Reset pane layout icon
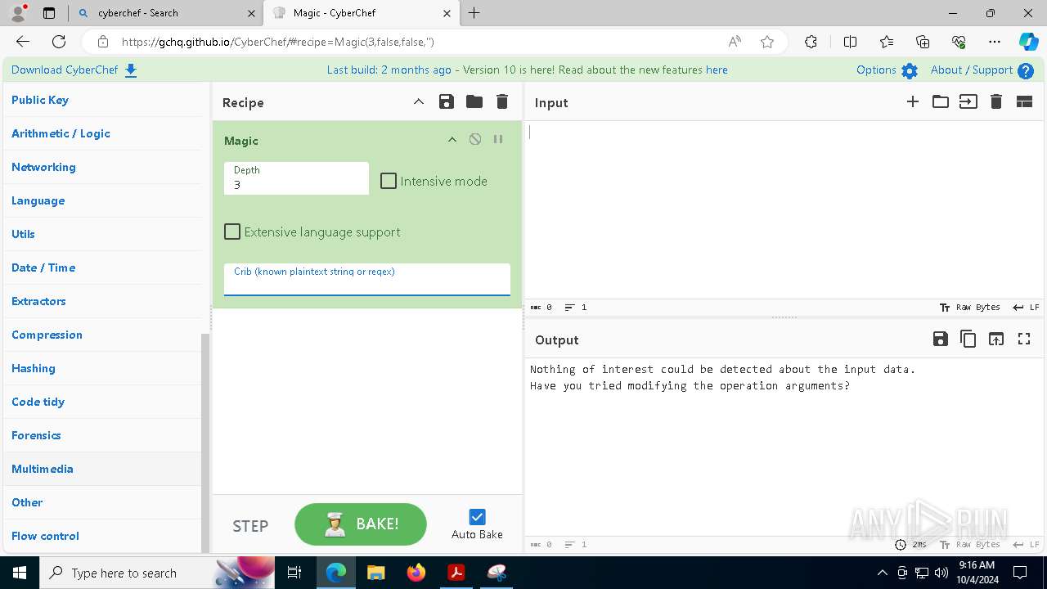This screenshot has height=589, width=1047. pyautogui.click(x=1024, y=101)
